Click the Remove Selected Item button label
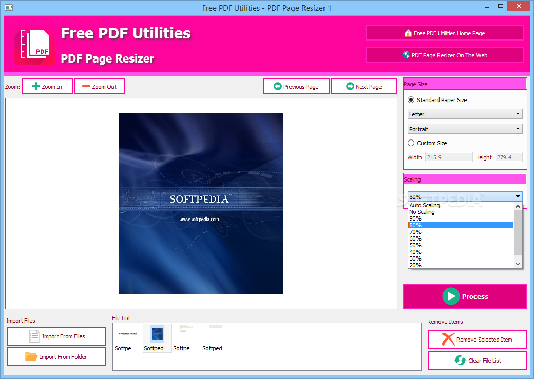The image size is (534, 379). 484,339
